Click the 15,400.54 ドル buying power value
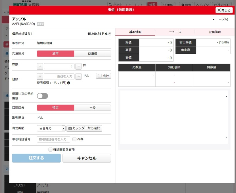This screenshot has height=193, width=236. pos(97,34)
